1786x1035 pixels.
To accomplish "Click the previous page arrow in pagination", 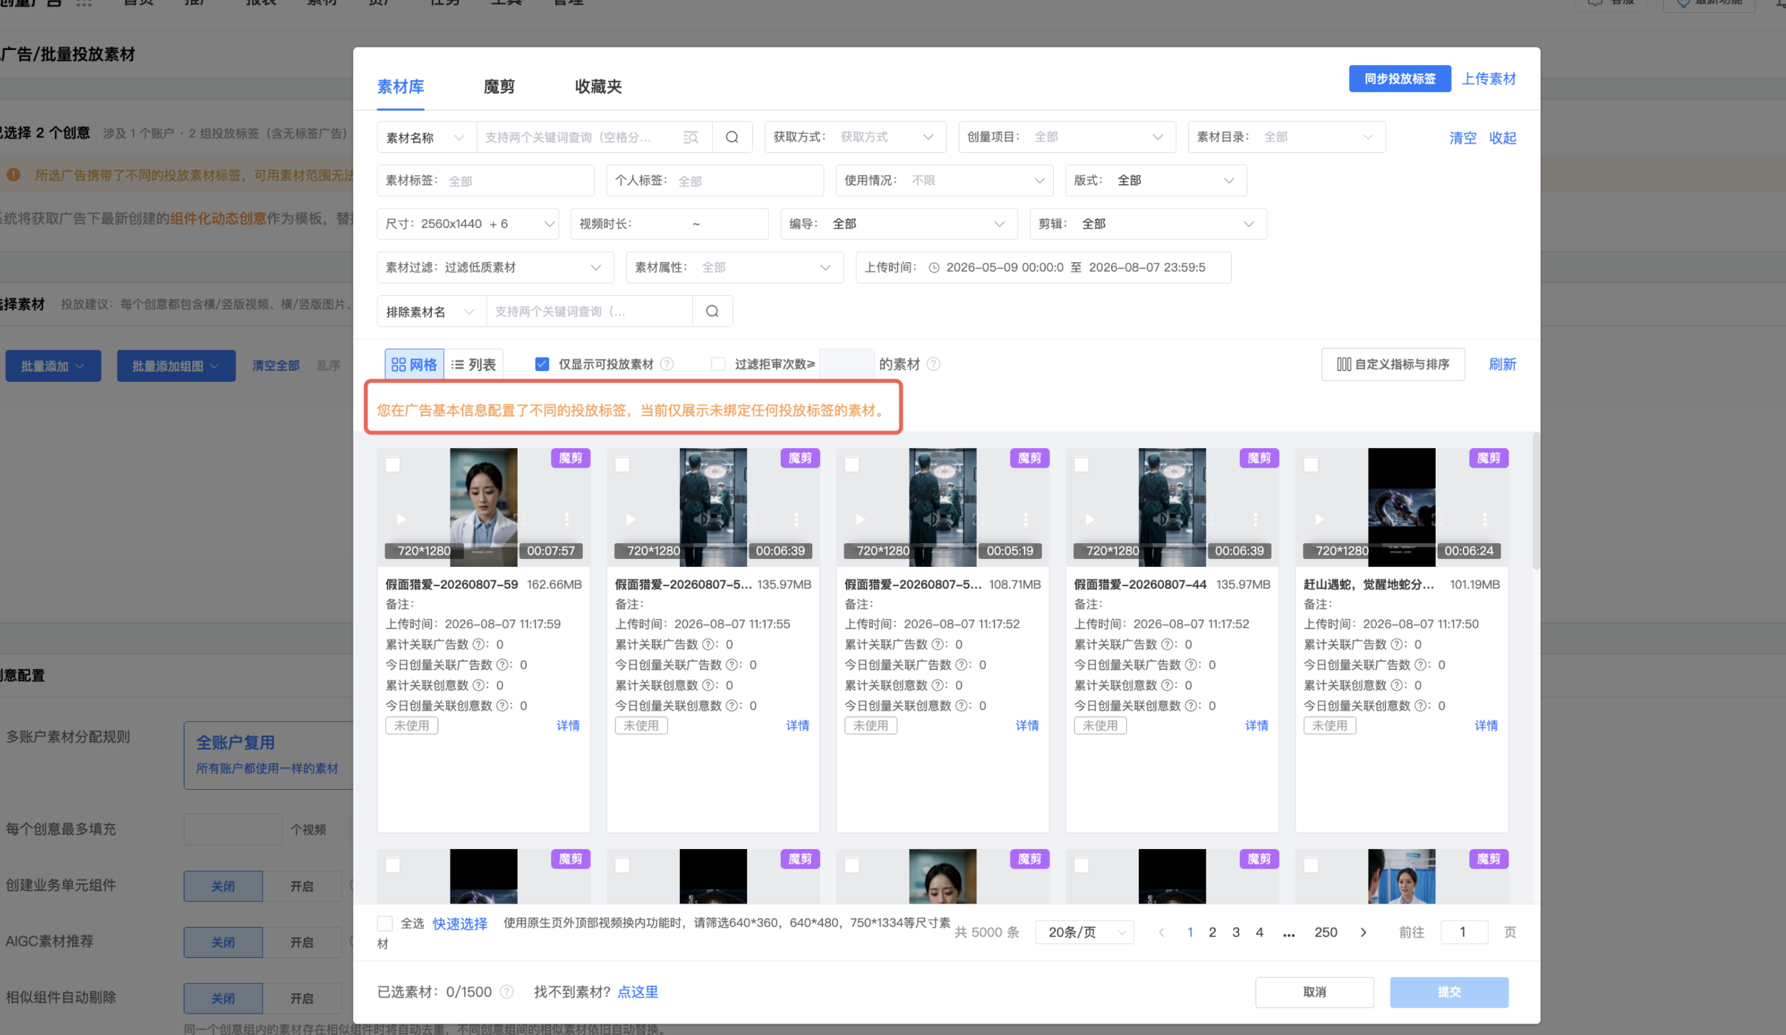I will click(x=1161, y=932).
